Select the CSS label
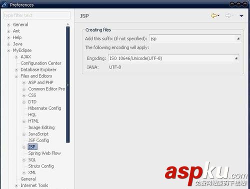The image size is (250, 189). click(32, 95)
